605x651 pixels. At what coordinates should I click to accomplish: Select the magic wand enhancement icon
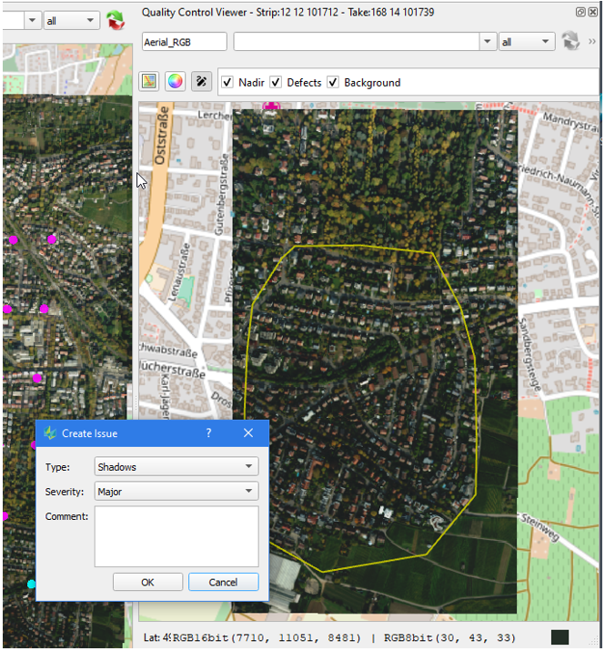[201, 82]
